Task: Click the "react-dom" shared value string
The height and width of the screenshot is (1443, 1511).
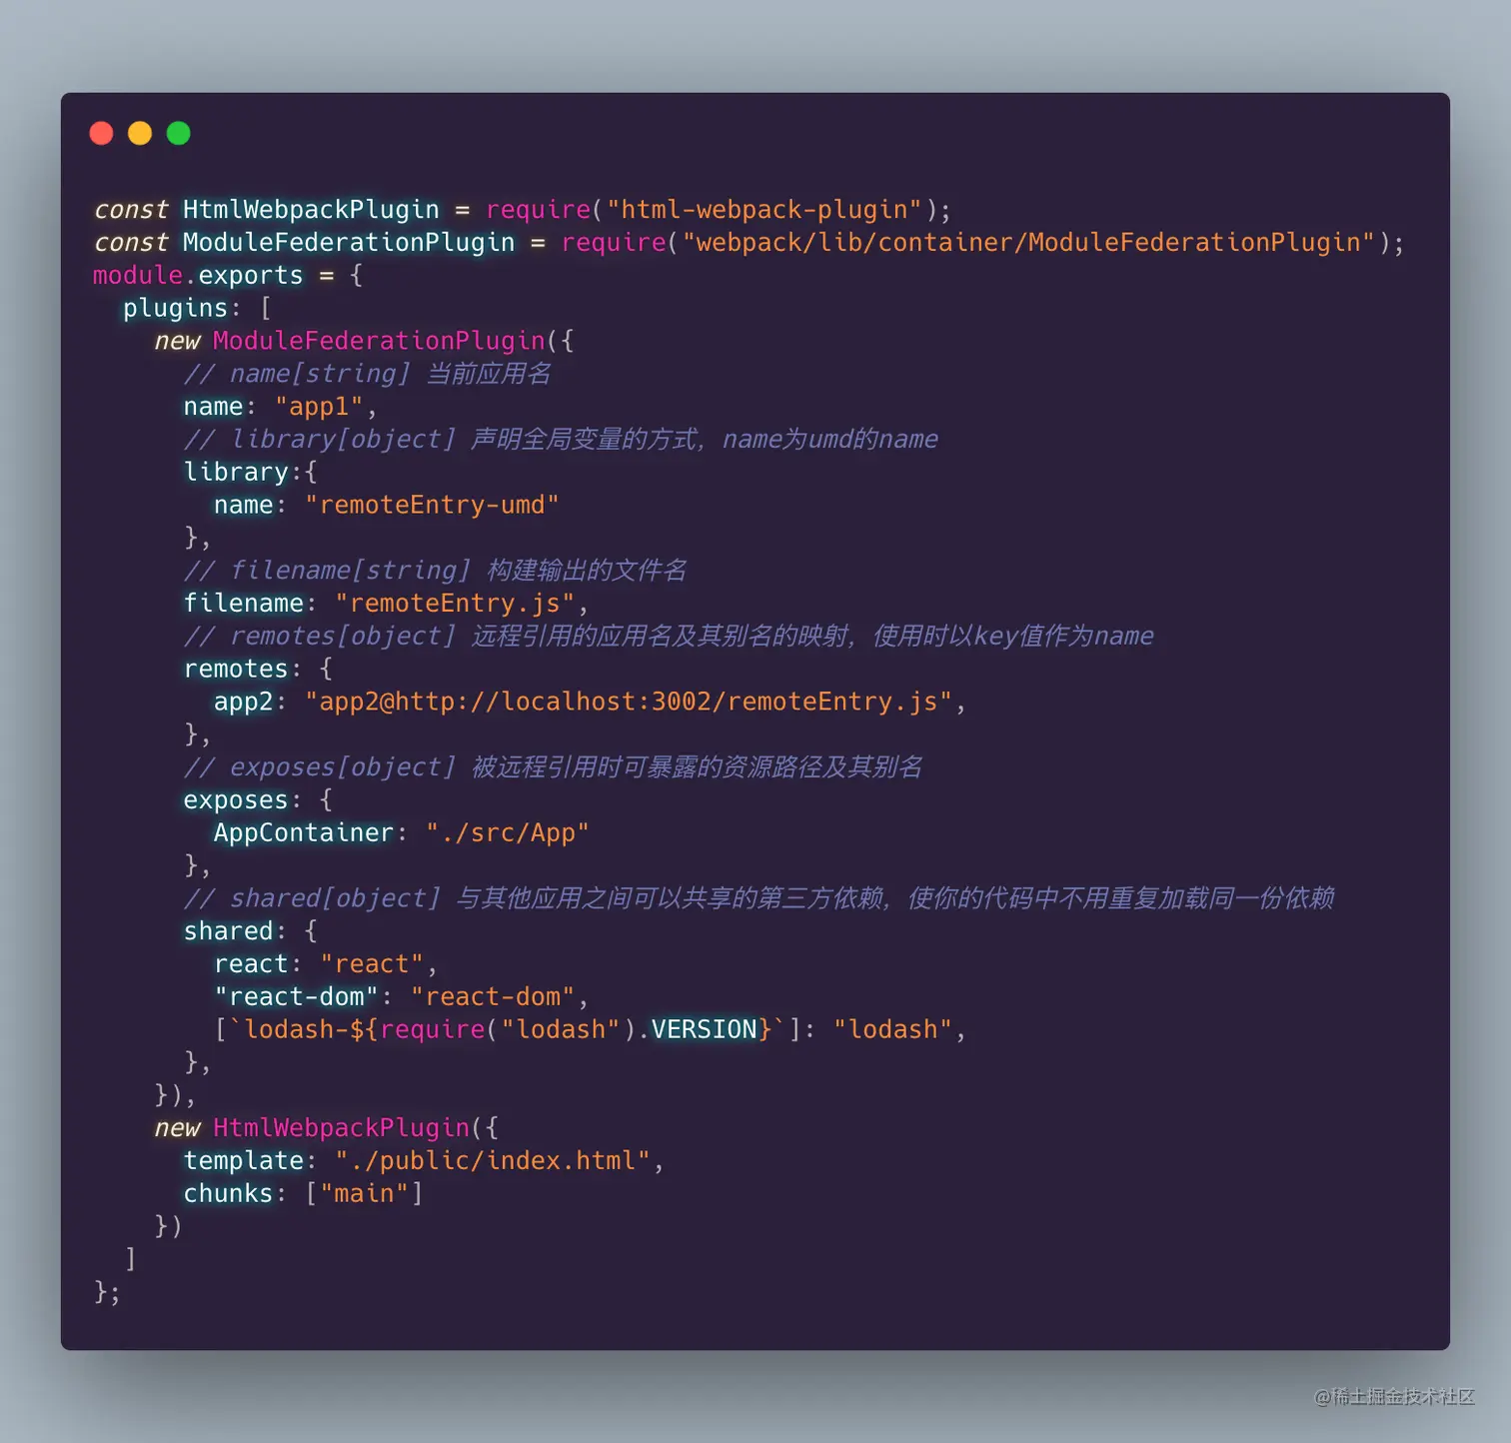Action: pyautogui.click(x=493, y=997)
